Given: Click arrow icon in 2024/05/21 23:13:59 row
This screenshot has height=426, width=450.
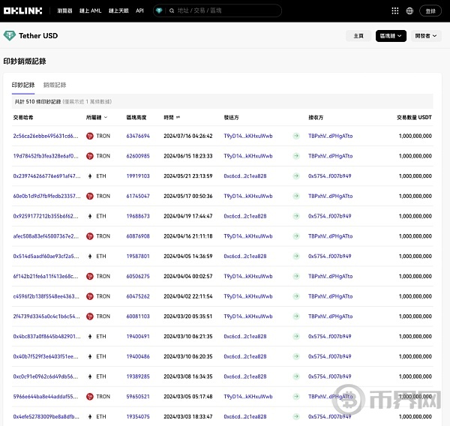Looking at the screenshot, I should (296, 176).
